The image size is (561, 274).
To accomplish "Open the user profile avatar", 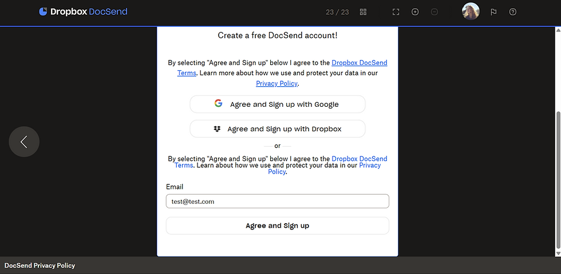I will [x=471, y=11].
